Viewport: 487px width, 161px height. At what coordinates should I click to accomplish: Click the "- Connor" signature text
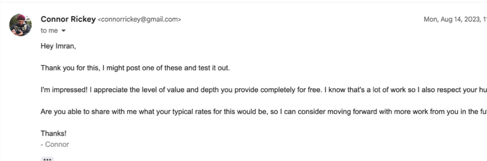55,144
